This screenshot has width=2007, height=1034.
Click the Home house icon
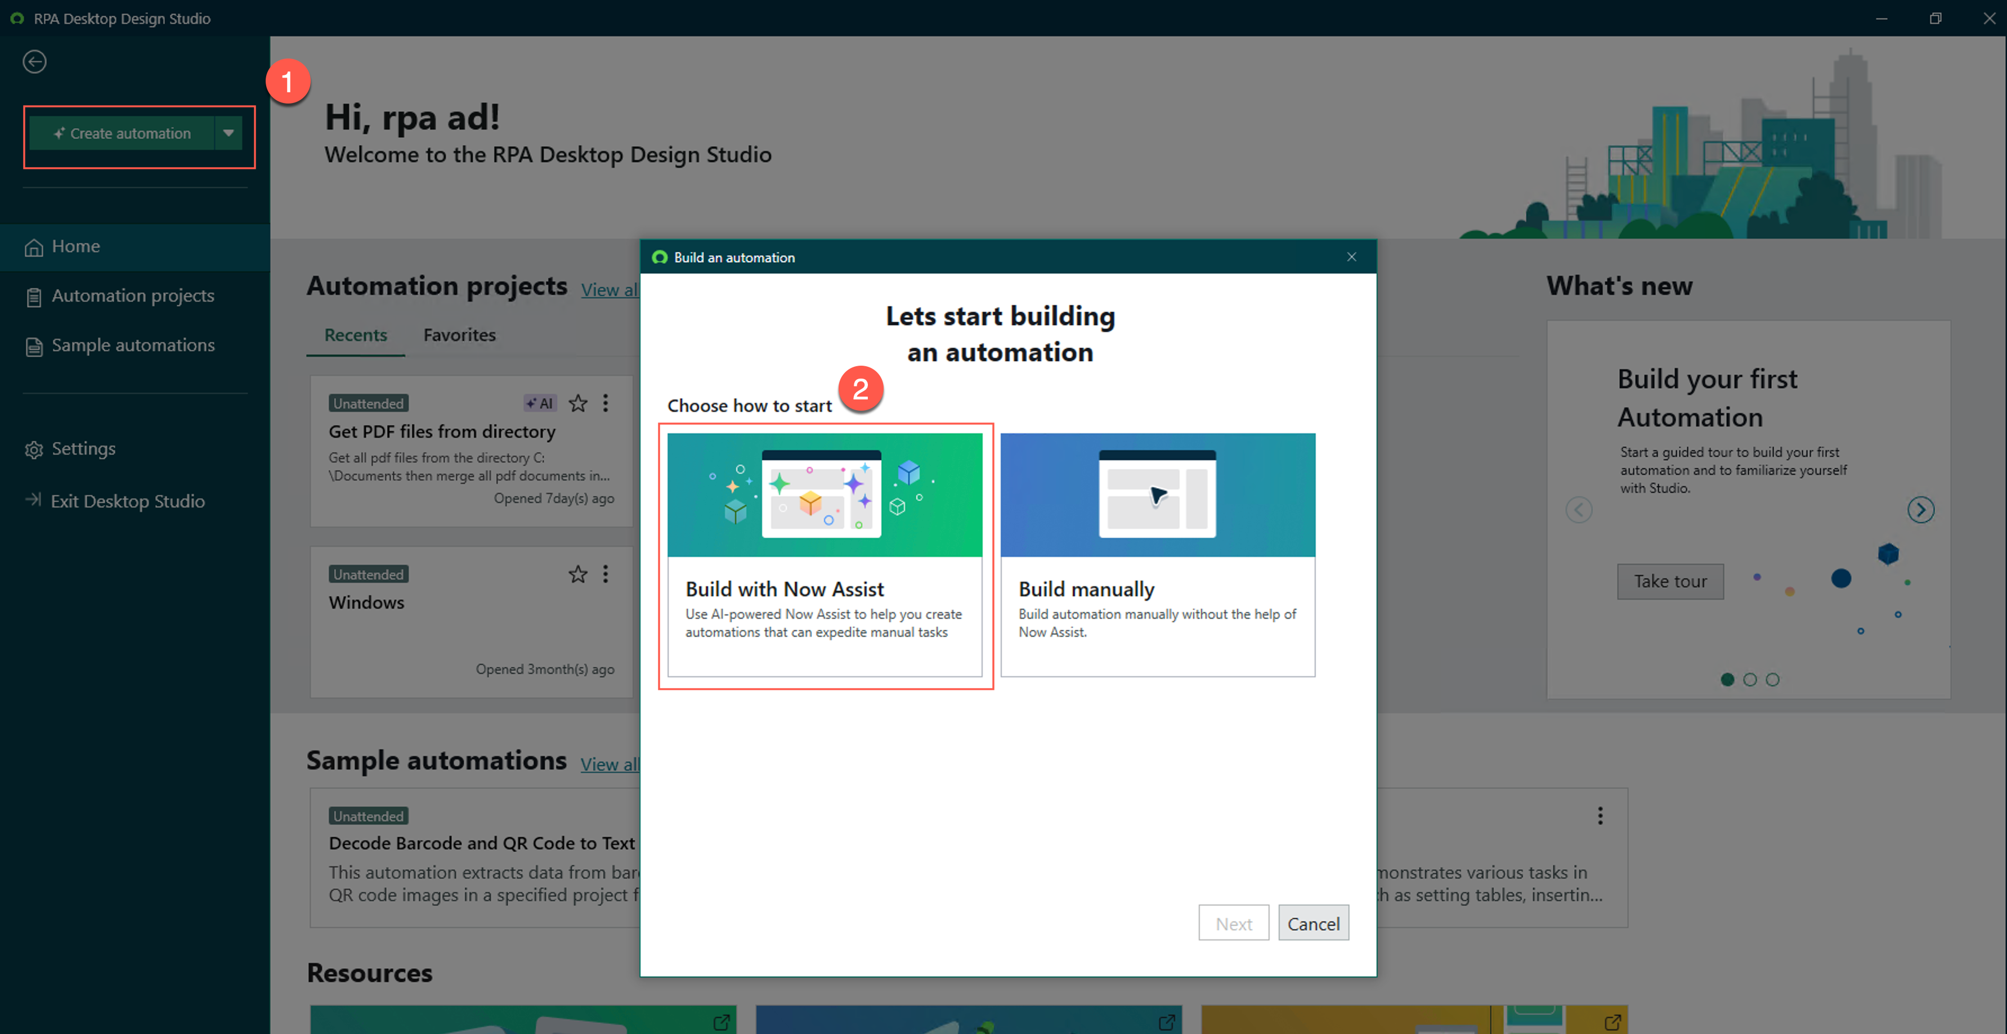34,248
